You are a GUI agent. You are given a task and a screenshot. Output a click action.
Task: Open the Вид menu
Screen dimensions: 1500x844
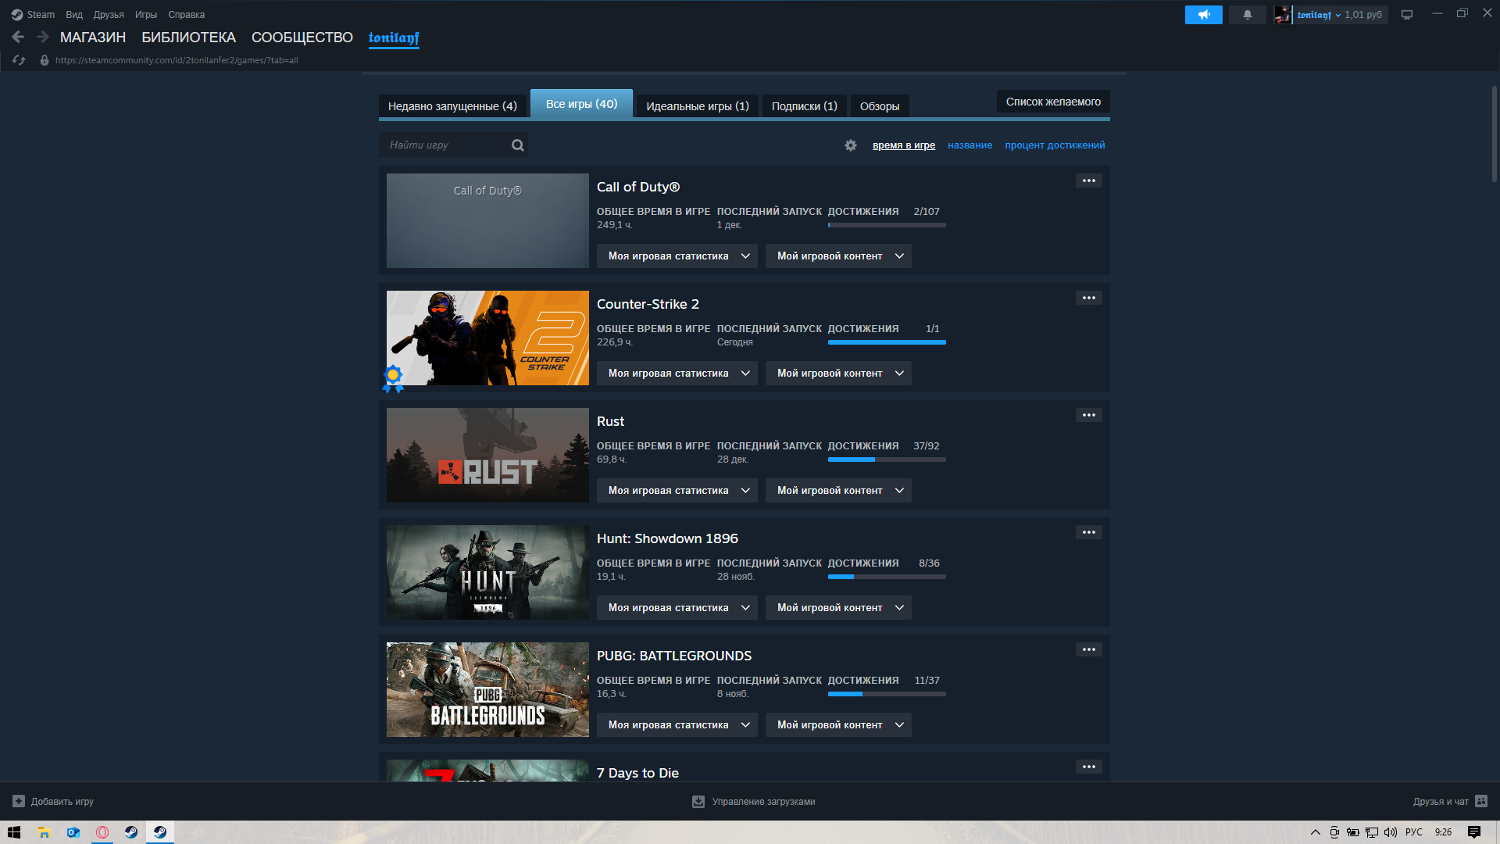coord(74,15)
